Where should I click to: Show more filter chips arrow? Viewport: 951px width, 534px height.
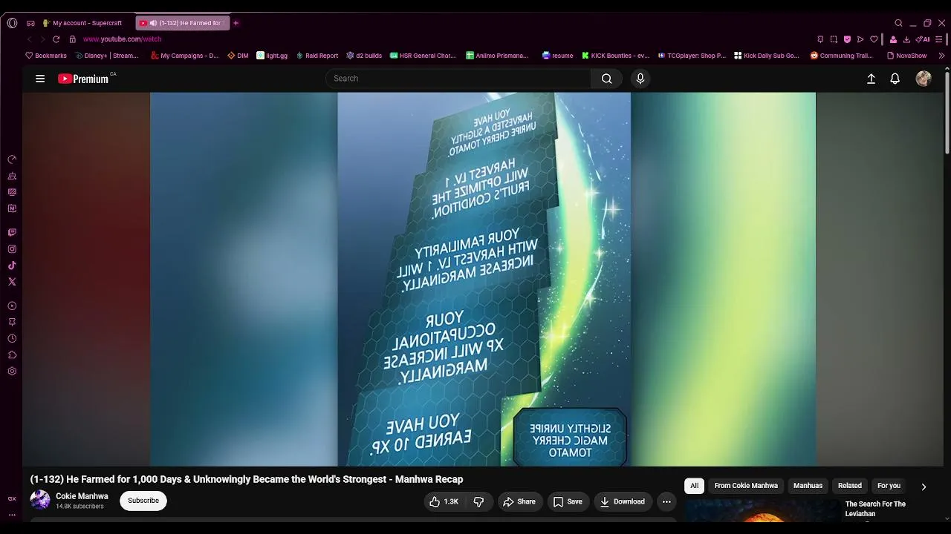[924, 487]
